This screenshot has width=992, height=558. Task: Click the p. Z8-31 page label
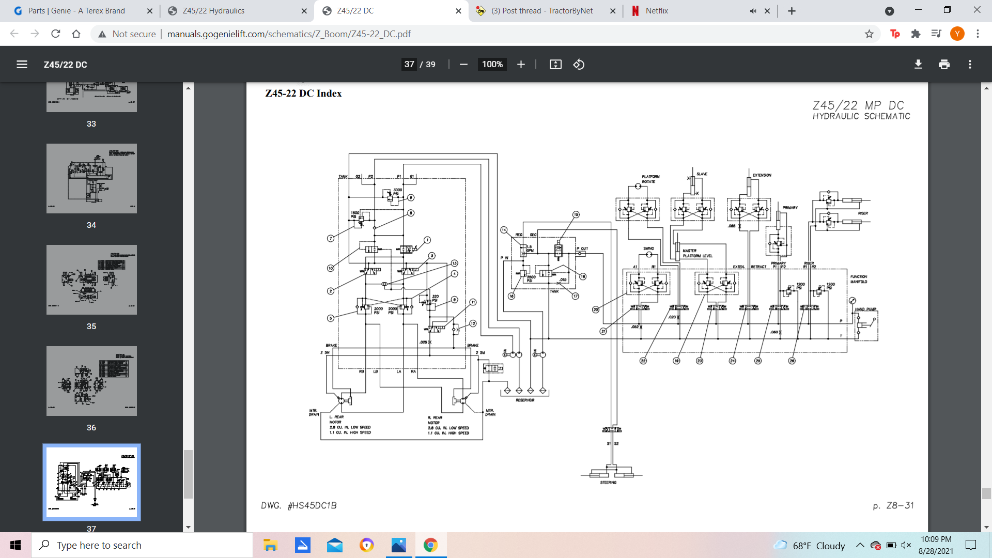point(893,505)
